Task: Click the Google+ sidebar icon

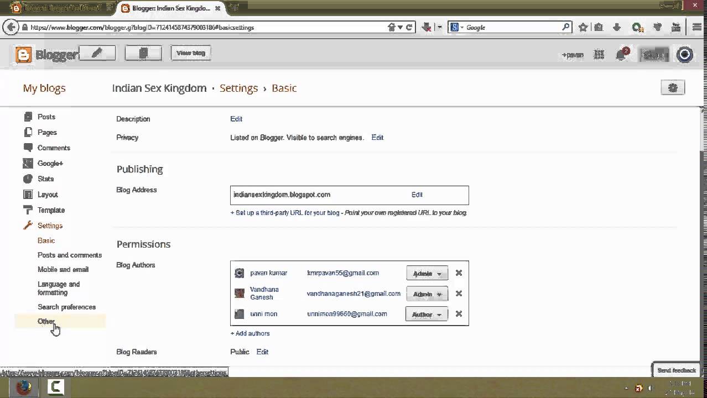Action: pyautogui.click(x=28, y=163)
